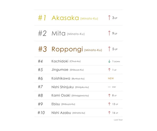
Task: Select the Akasaka district name
Action: 65,18
